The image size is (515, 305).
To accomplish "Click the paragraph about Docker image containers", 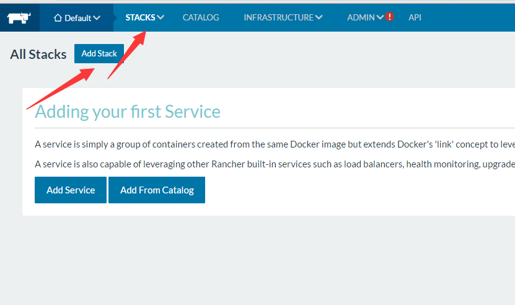I will click(273, 144).
